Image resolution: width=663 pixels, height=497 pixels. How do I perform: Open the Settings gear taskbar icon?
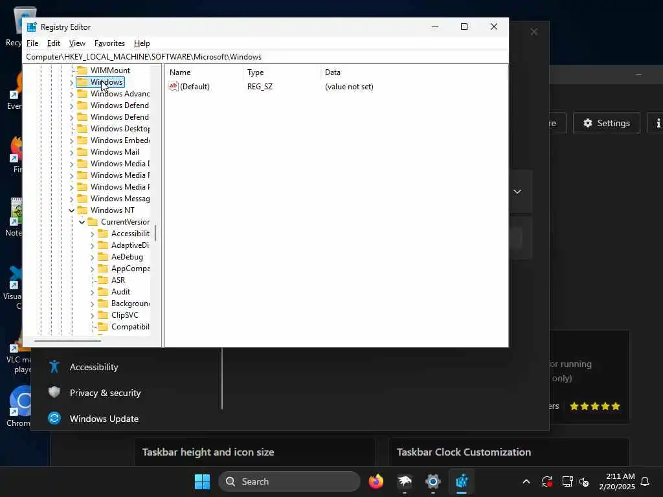(433, 481)
